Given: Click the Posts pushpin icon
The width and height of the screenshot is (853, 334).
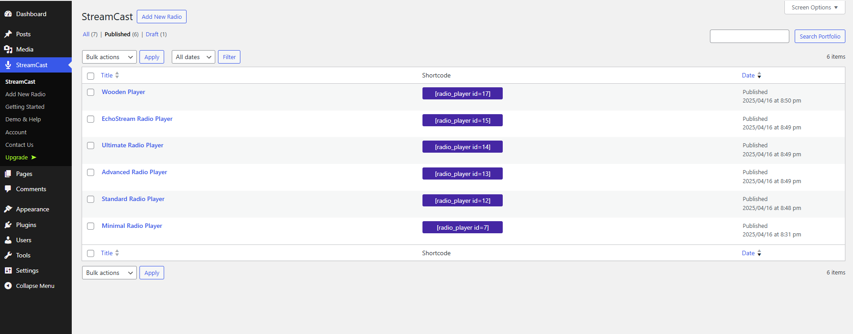Looking at the screenshot, I should 8,34.
